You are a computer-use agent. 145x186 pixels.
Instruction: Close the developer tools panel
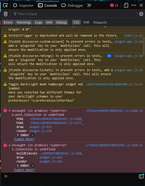141,5
